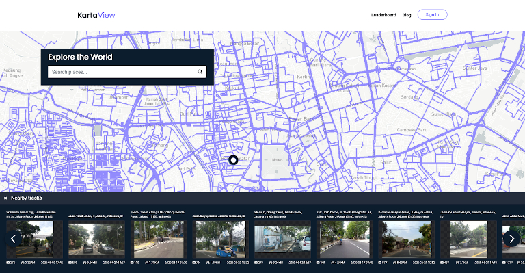
Task: Open the Jalan Suryopranoto track title
Action: point(219,216)
